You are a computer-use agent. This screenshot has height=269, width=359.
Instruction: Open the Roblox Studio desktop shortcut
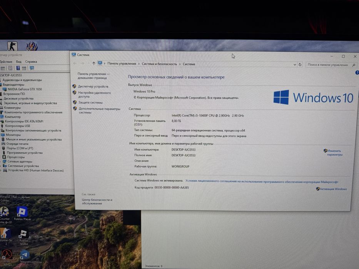[x=23, y=237]
